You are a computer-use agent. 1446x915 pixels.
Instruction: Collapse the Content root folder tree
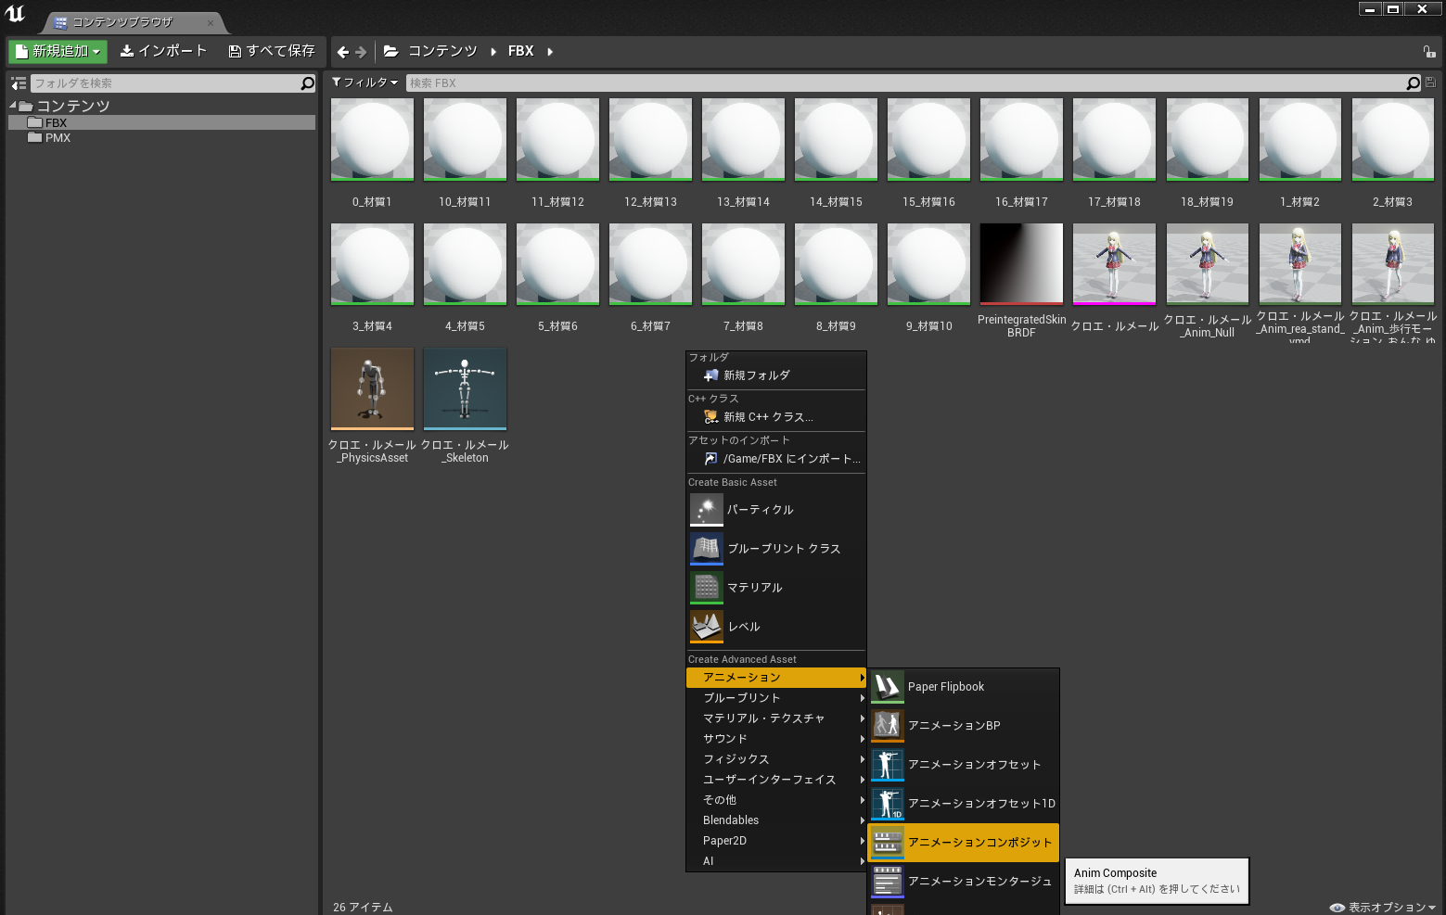tap(13, 106)
